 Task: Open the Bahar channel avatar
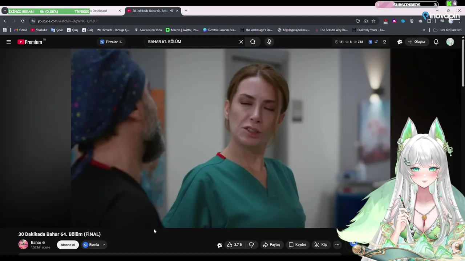[x=23, y=244]
